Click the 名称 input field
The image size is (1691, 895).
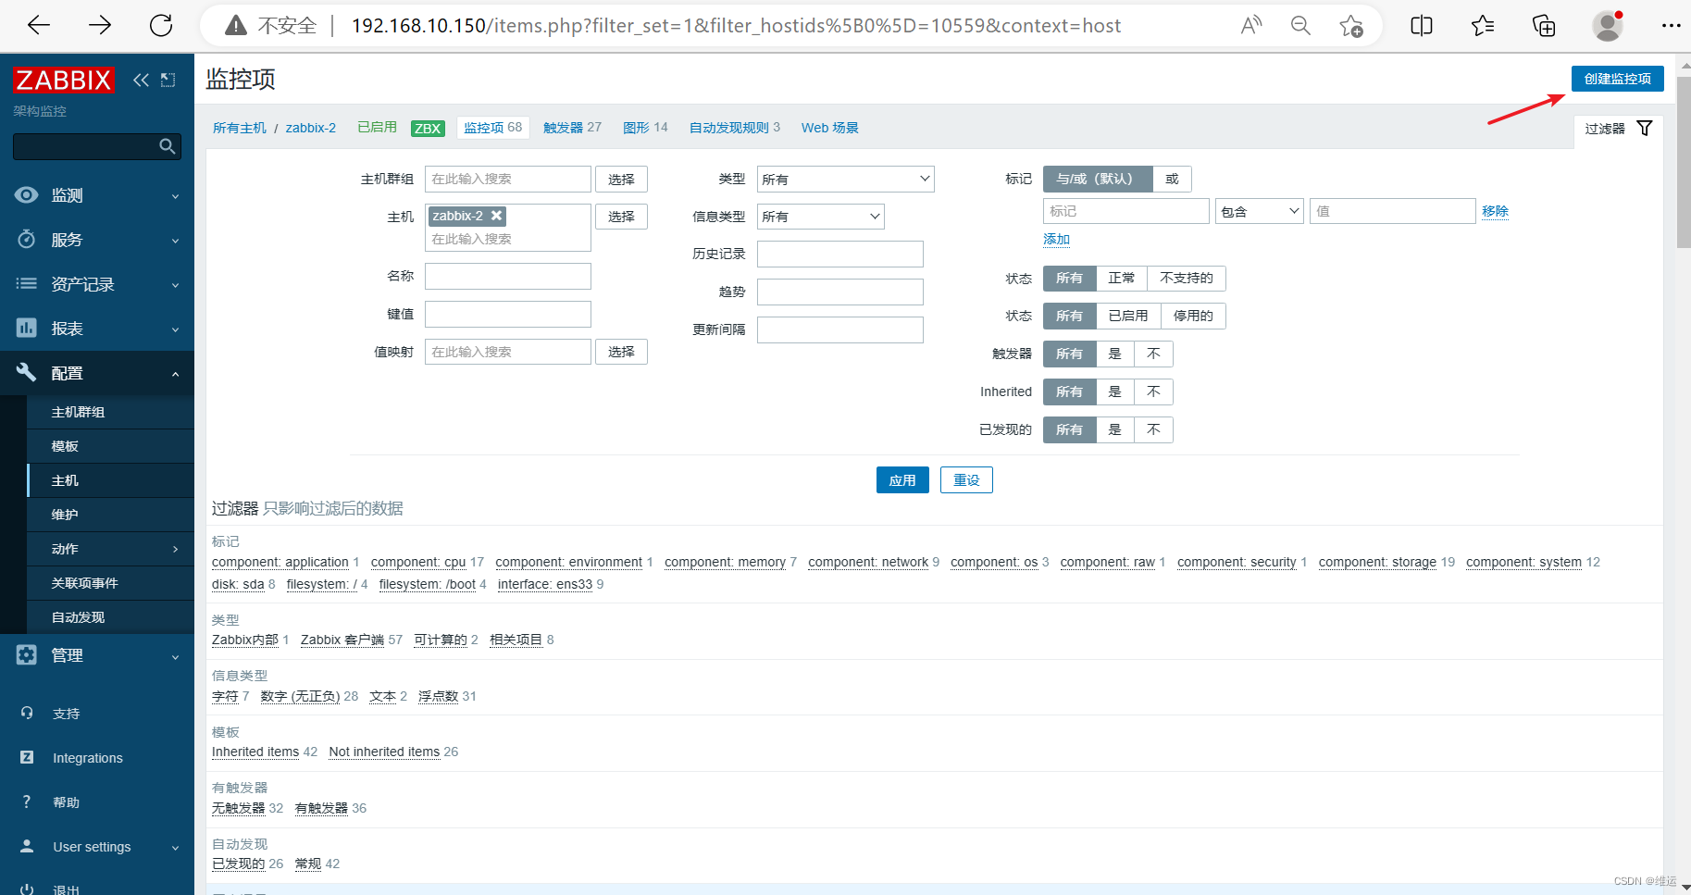[x=508, y=276]
